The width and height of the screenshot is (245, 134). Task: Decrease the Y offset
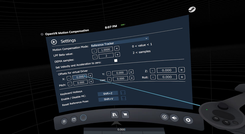109,73
